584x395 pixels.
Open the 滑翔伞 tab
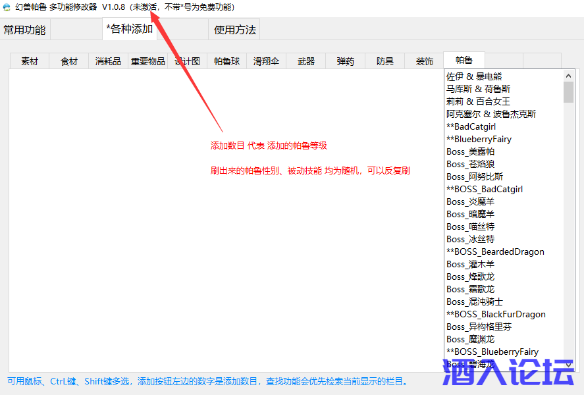pyautogui.click(x=267, y=61)
